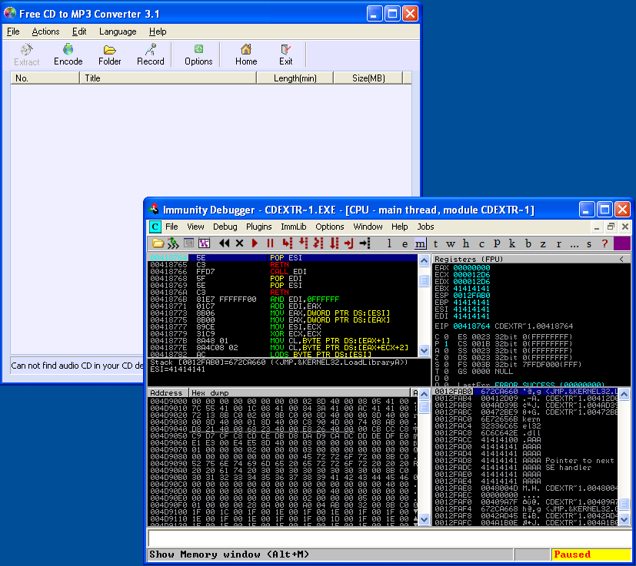This screenshot has width=636, height=566.
Task: Toggle register view with '<' in Registers header
Action: [621, 259]
